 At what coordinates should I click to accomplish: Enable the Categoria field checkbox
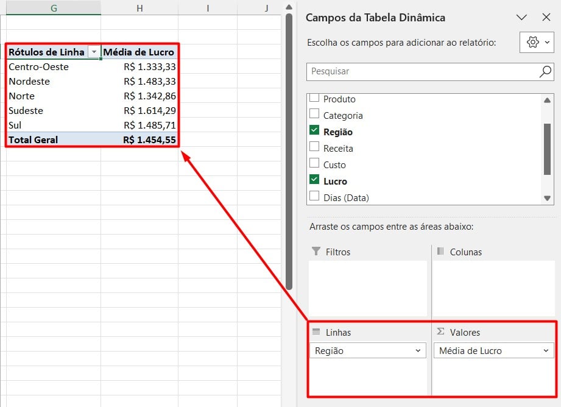click(x=314, y=114)
